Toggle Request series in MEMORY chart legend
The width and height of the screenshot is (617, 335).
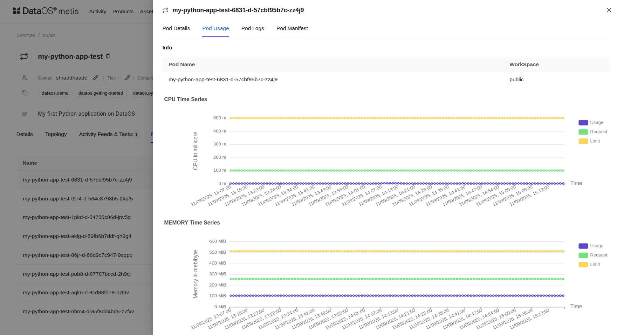tap(593, 255)
